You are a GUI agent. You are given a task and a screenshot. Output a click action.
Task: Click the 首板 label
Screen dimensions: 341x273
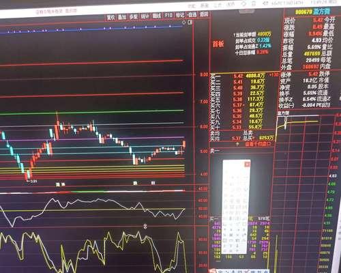click(x=218, y=44)
